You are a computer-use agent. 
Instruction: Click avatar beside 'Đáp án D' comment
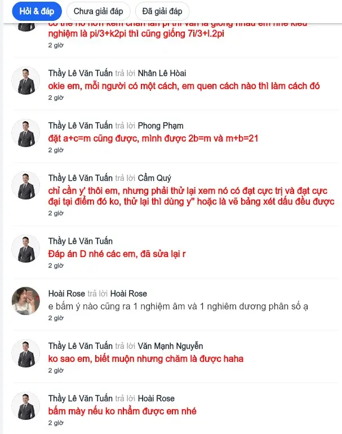pyautogui.click(x=26, y=249)
